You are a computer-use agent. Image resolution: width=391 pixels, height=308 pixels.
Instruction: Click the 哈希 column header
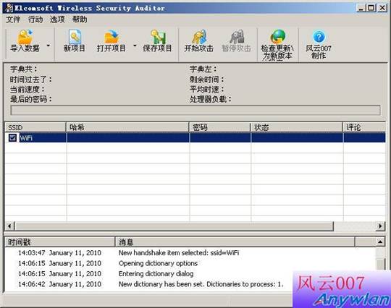[127, 127]
